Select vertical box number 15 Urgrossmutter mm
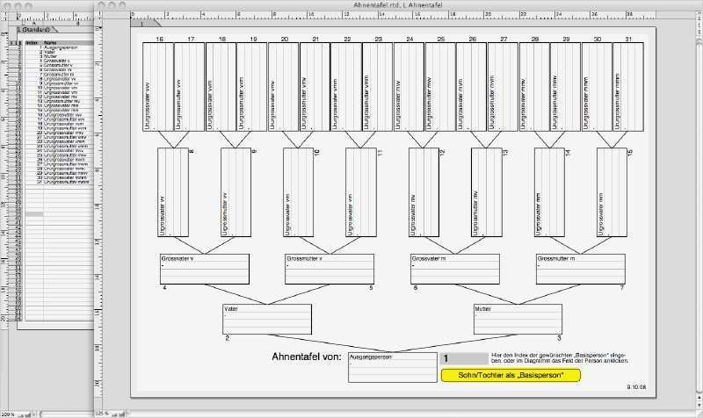The width and height of the screenshot is (703, 418). click(612, 192)
